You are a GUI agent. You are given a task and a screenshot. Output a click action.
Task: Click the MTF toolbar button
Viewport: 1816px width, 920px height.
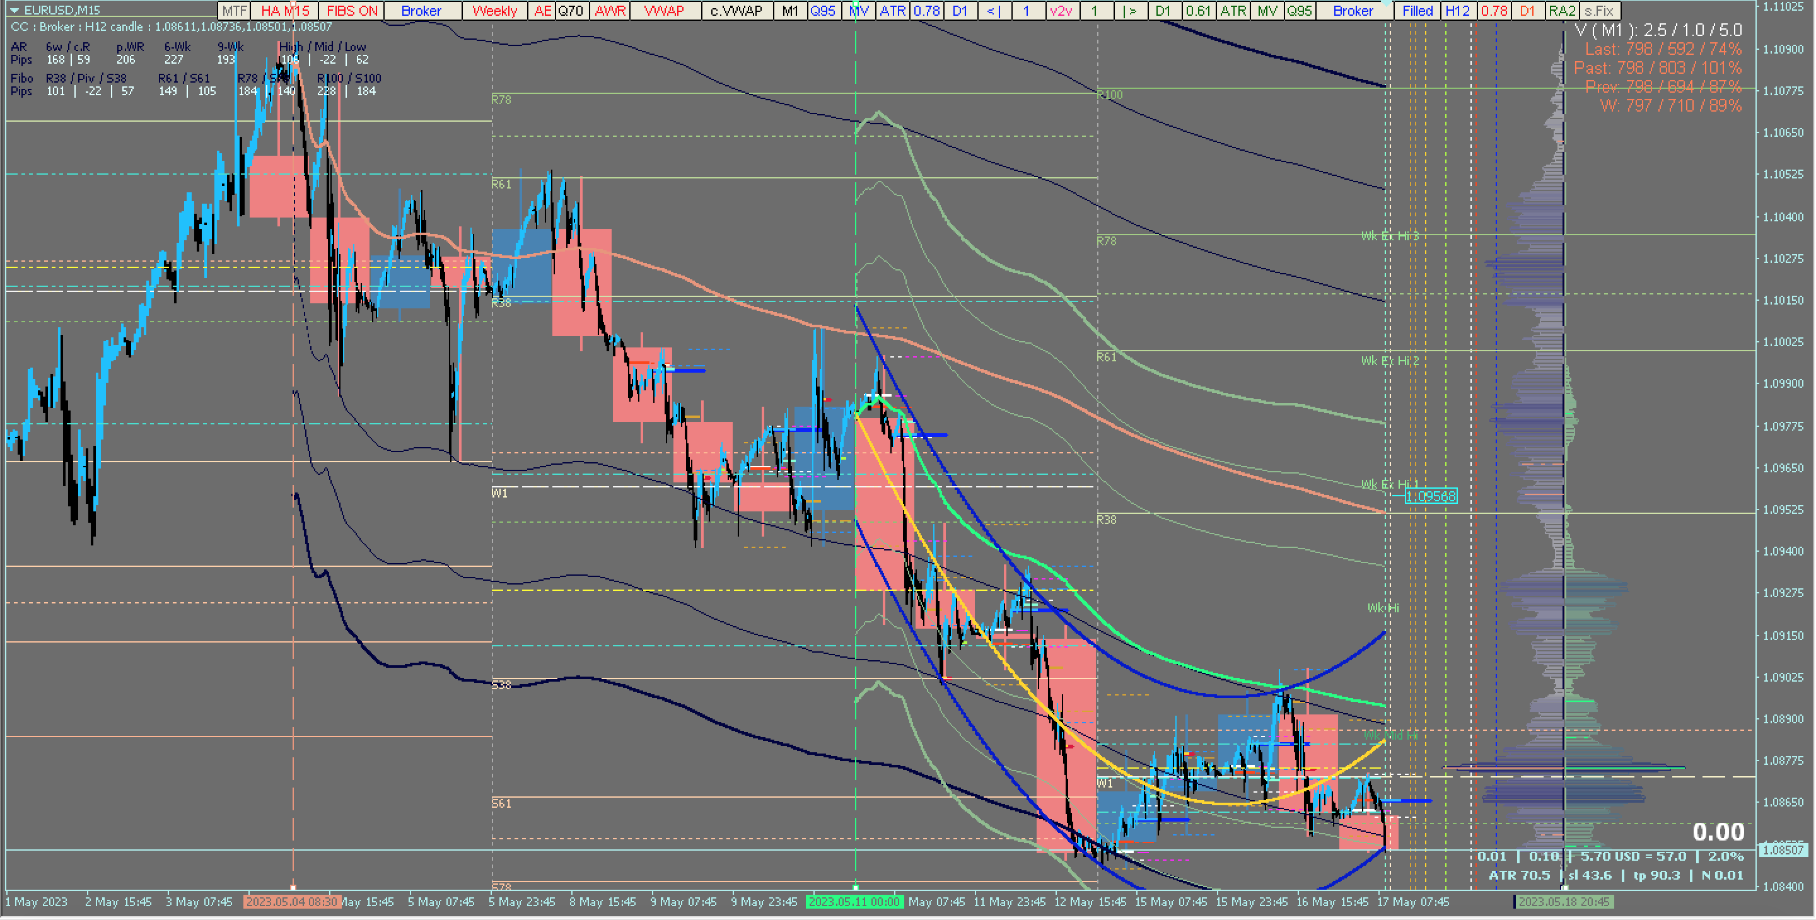pos(233,11)
